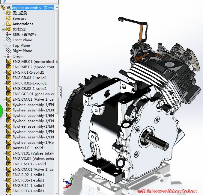Viewport: 203px width, 195px height.
Task: Select ENG.R.11-1-solid1
Action: point(28,185)
